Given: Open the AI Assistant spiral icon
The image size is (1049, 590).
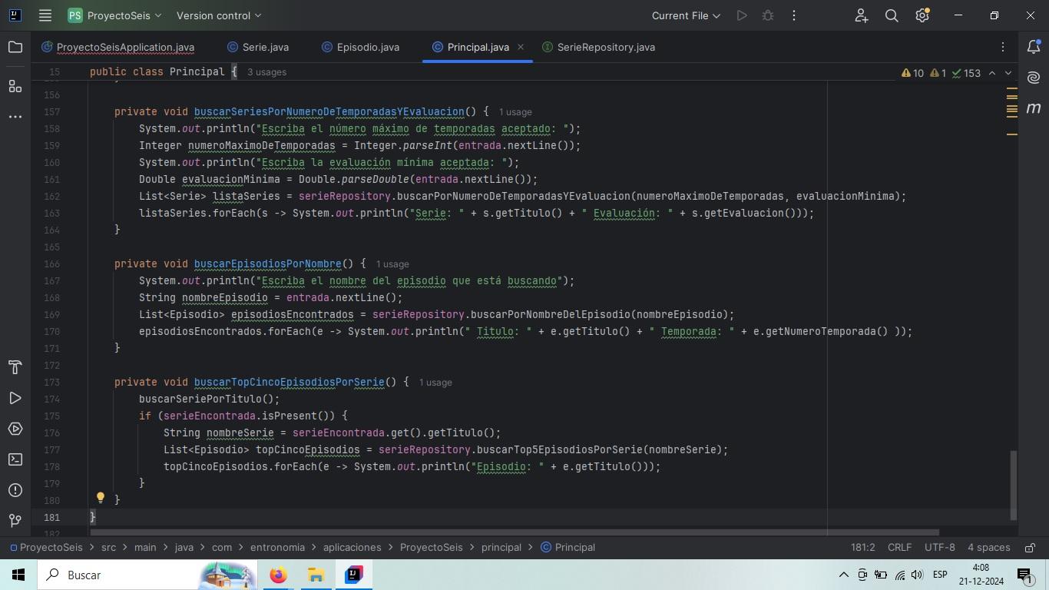Looking at the screenshot, I should tap(1034, 78).
